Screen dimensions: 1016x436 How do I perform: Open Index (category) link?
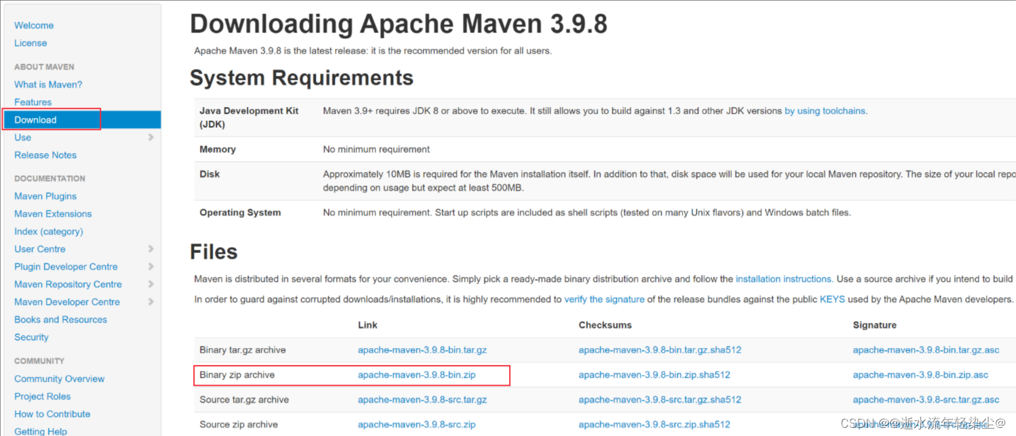(49, 232)
